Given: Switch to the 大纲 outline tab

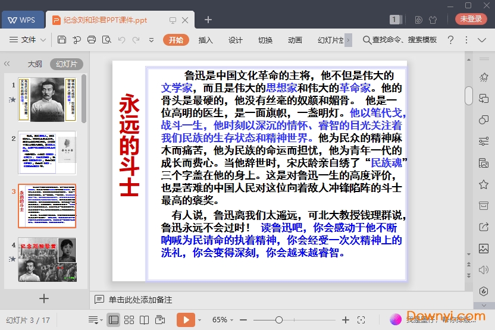Looking at the screenshot, I should pos(35,64).
